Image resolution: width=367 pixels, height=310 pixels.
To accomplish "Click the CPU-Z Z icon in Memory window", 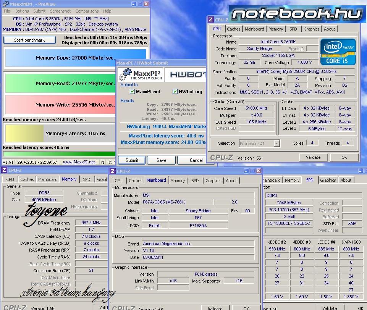I will (x=4, y=170).
